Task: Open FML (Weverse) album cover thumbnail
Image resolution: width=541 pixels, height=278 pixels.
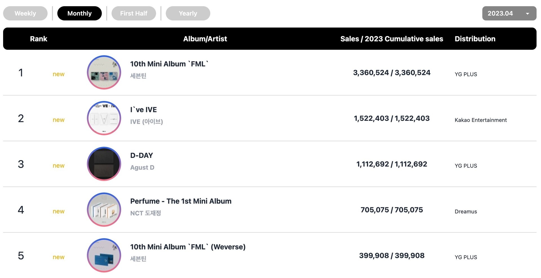Action: pos(104,255)
